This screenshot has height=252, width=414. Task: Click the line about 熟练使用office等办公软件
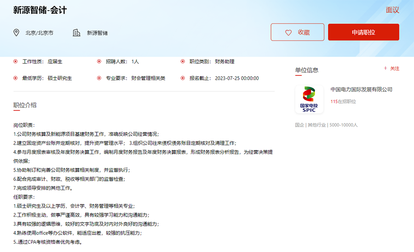(x=78, y=233)
